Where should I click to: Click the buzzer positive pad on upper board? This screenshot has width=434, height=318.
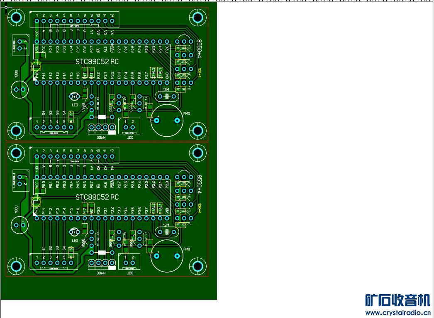point(157,120)
